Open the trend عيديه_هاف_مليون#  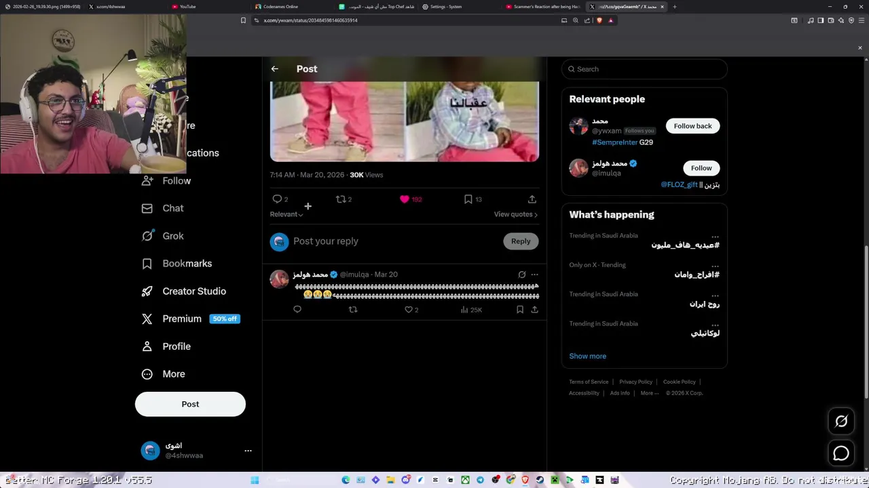click(685, 245)
